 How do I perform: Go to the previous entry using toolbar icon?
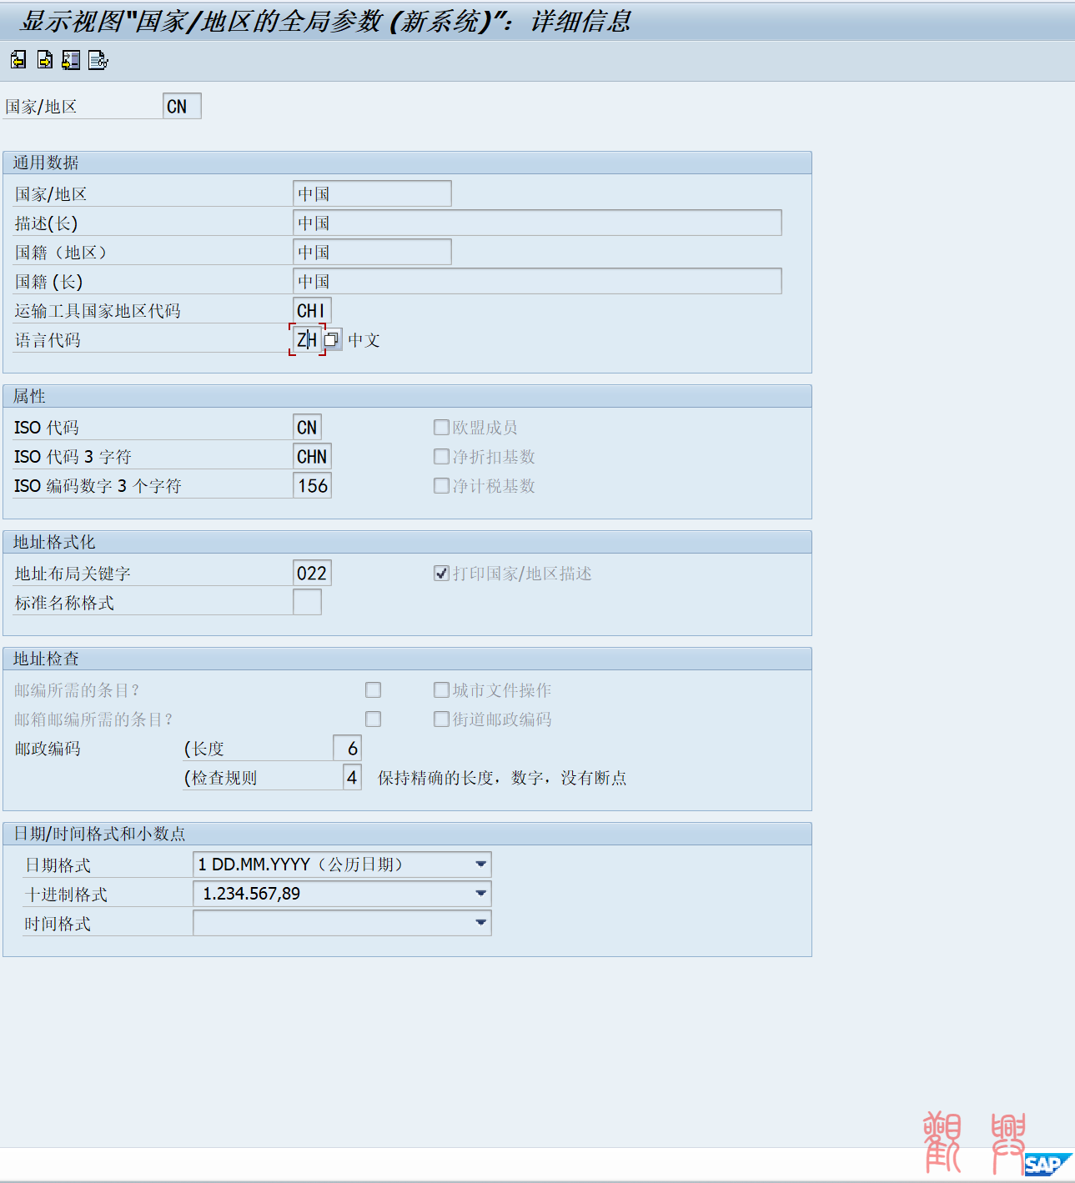[x=18, y=60]
